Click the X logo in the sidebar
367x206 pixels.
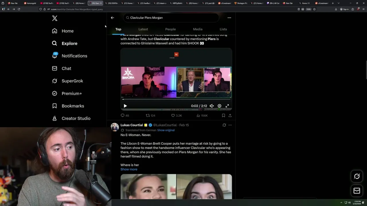click(55, 19)
